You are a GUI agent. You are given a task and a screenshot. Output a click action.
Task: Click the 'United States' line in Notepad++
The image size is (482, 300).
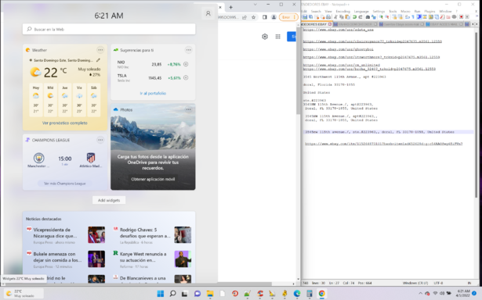click(x=317, y=92)
